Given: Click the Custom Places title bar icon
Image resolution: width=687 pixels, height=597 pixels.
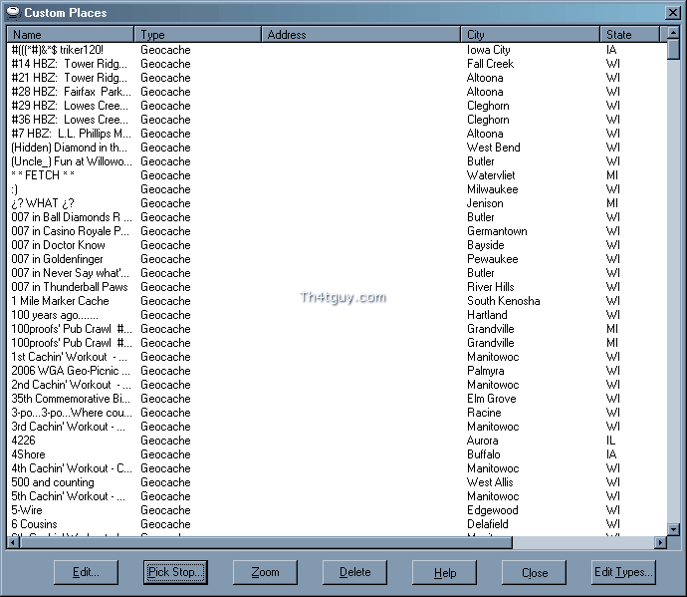Looking at the screenshot, I should [11, 12].
